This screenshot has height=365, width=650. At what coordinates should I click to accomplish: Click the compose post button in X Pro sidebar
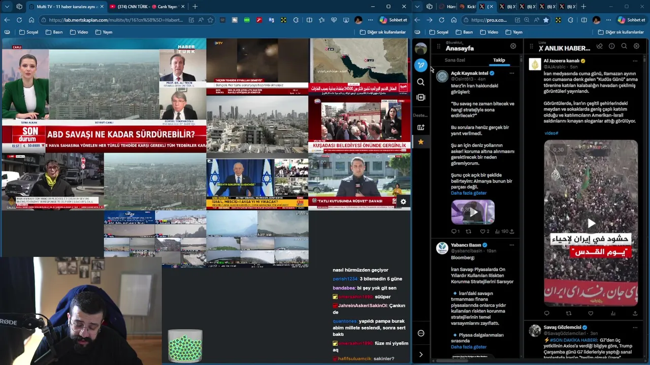[x=420, y=65]
